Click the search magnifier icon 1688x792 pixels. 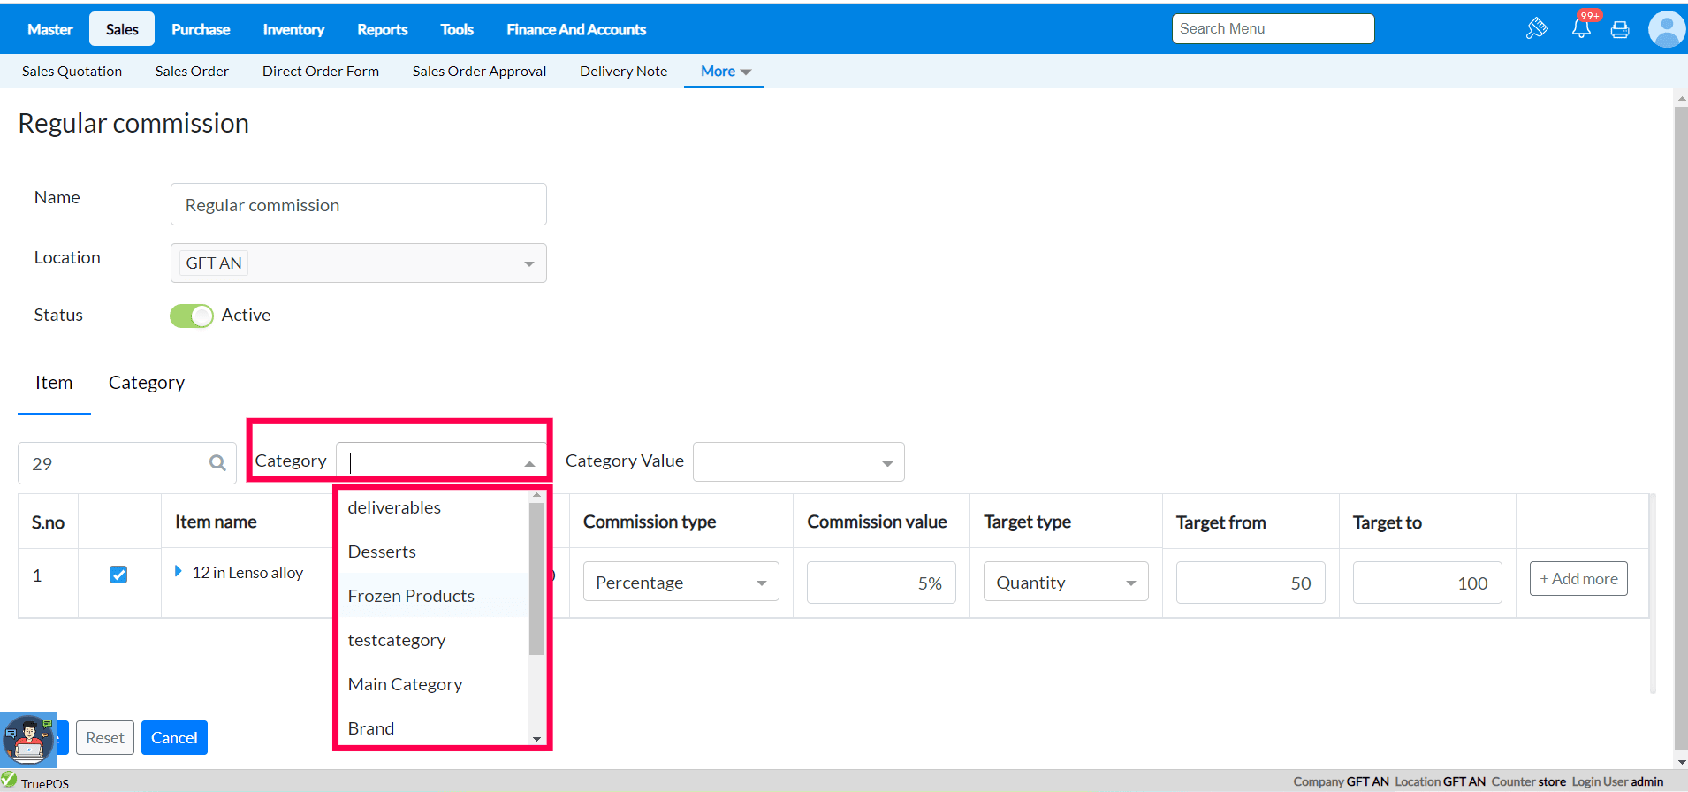coord(217,463)
